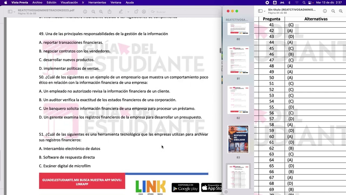This screenshot has width=346, height=195.
Task: Click the Sin título window title
Action: pyautogui.click(x=292, y=9)
